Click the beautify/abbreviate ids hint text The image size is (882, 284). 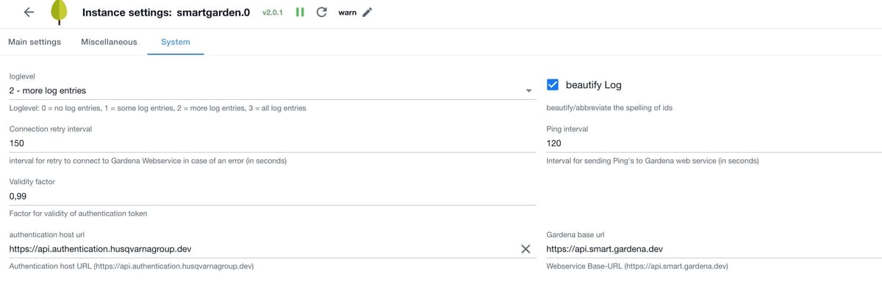click(x=609, y=108)
